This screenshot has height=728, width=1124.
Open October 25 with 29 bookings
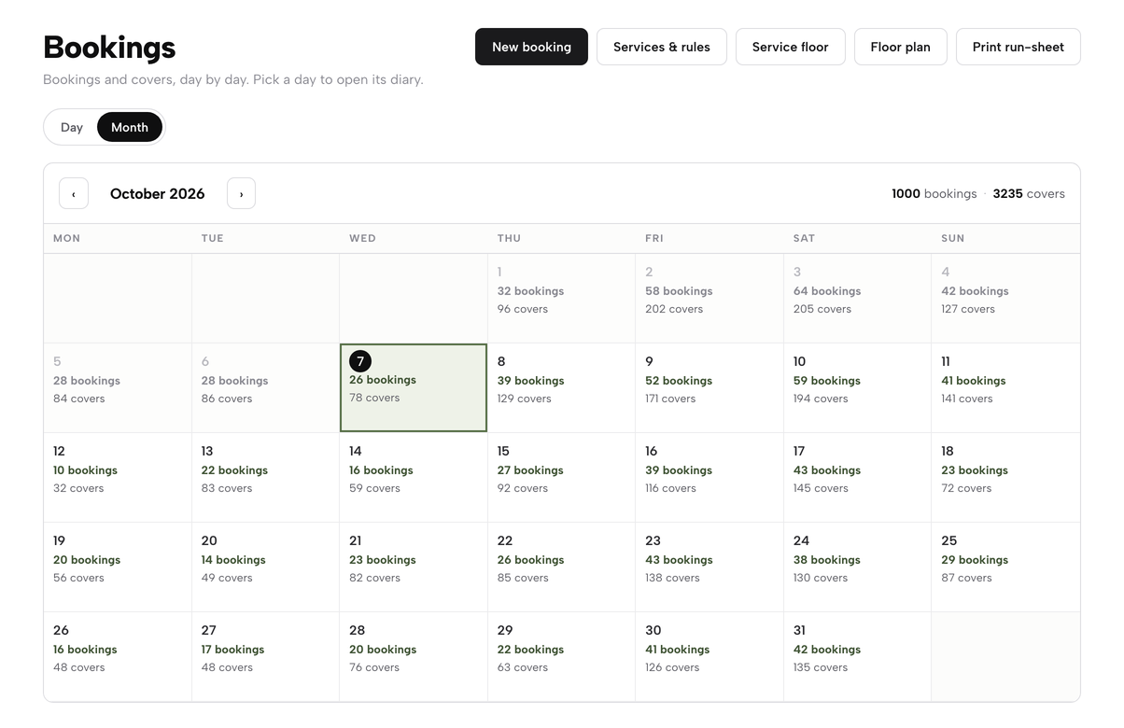tap(1005, 567)
